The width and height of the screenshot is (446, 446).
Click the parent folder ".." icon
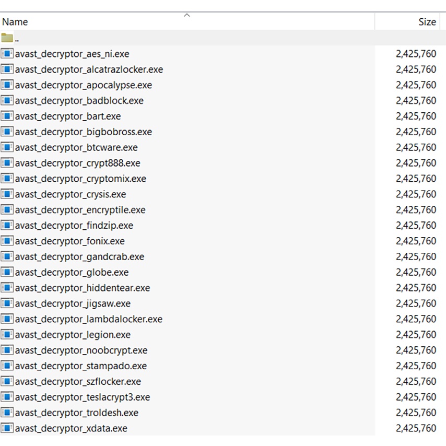tap(7, 38)
